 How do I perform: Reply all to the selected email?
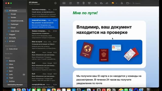pyautogui.click(x=101, y=3)
